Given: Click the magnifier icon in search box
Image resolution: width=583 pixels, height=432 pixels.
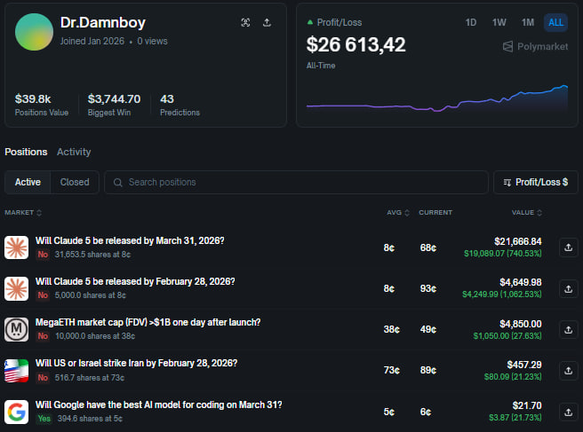Looking at the screenshot, I should click(118, 182).
